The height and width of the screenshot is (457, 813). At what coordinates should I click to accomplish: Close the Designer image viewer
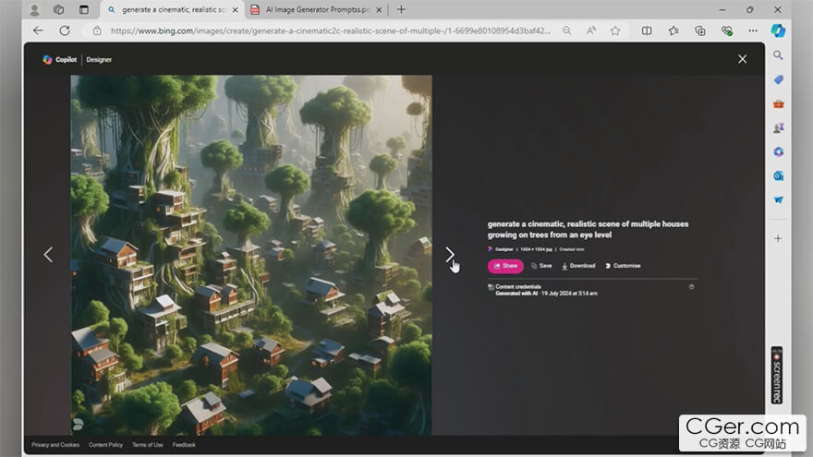[x=742, y=59]
